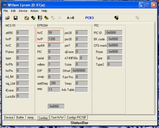Click the swap value field
This screenshot has height=128, width=159.
[x=54, y=77]
